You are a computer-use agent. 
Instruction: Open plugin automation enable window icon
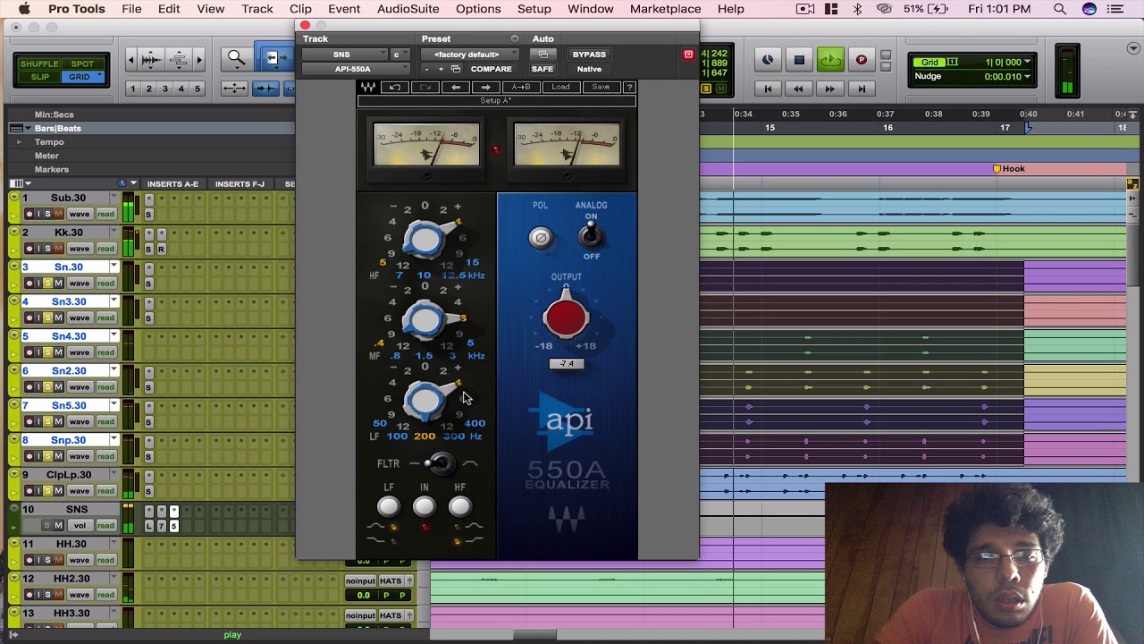coord(543,55)
